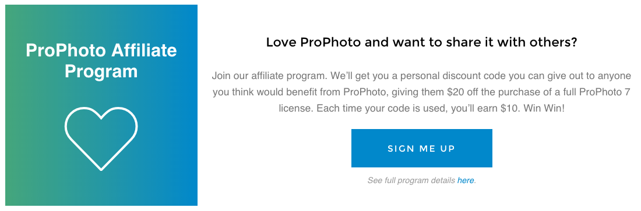641x211 pixels.
Task: Click the "See full program details" text
Action: 411,180
